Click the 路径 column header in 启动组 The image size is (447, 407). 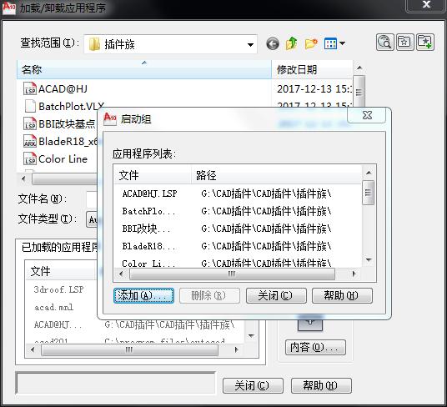277,175
